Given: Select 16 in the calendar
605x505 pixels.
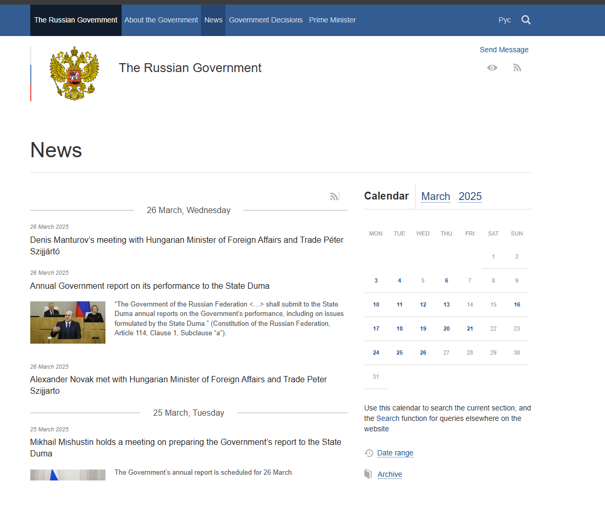Looking at the screenshot, I should coord(517,304).
